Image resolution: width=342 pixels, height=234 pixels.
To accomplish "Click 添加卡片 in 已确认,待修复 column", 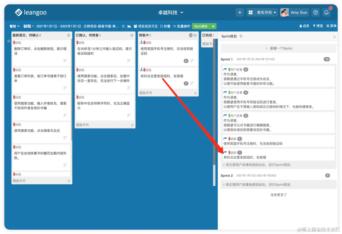I will click(83, 125).
